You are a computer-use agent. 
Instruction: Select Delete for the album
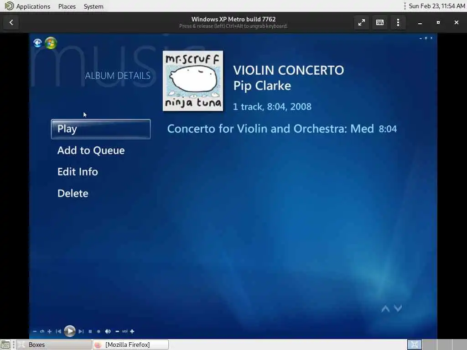click(x=73, y=193)
